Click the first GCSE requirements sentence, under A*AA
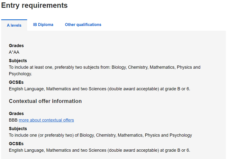Image resolution: width=228 pixels, height=159 pixels. click(99, 89)
